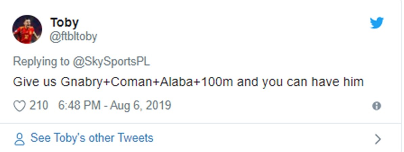
Task: Open the @SkySportsPL mention
Action: point(110,62)
